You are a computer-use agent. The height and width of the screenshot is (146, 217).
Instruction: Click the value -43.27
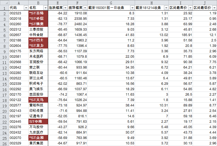62,127
